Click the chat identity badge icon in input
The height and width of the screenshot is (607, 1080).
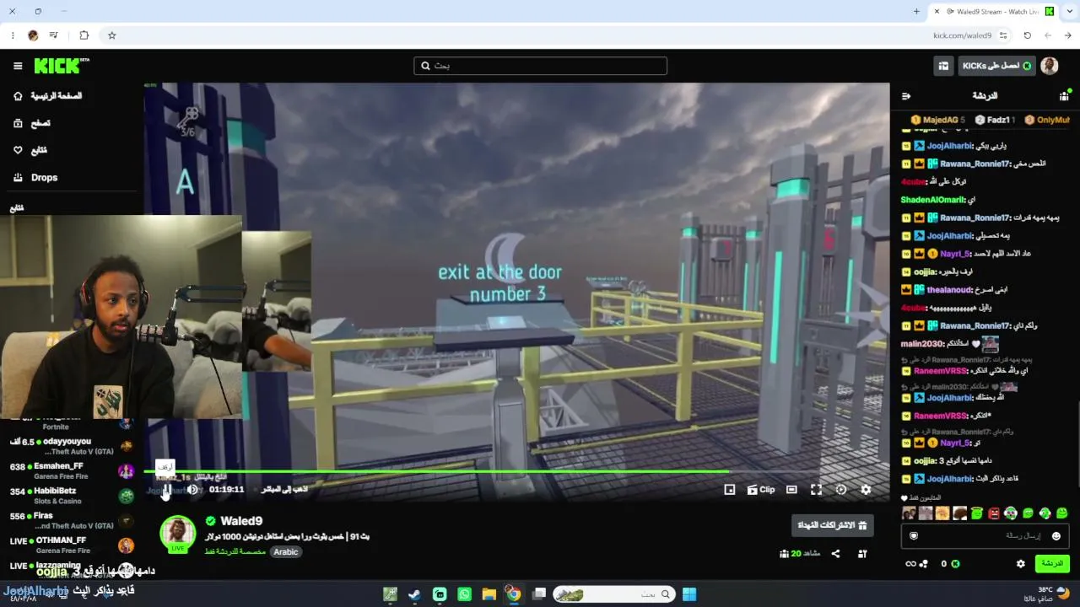click(x=914, y=536)
